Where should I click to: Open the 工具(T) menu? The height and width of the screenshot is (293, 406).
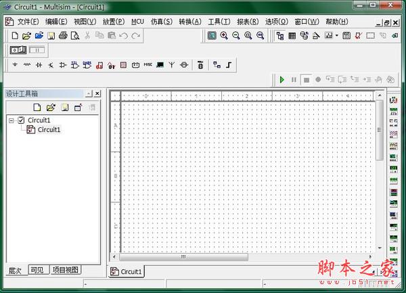click(x=219, y=22)
